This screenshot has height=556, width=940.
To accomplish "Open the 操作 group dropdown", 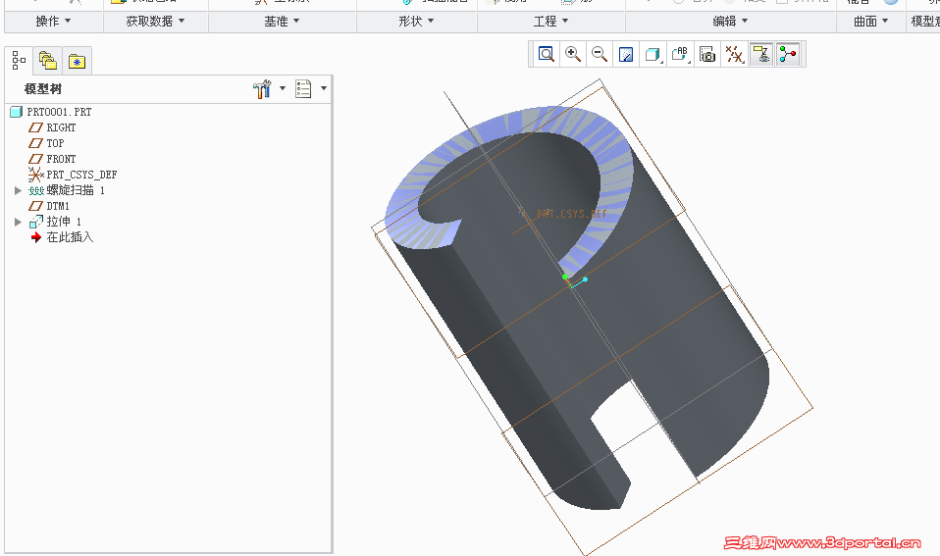I will tap(53, 22).
